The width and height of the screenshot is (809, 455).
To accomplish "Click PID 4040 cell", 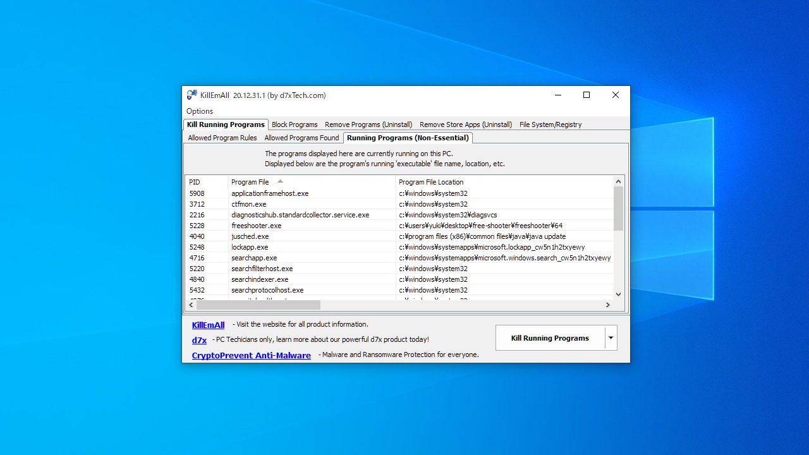I will pos(197,236).
